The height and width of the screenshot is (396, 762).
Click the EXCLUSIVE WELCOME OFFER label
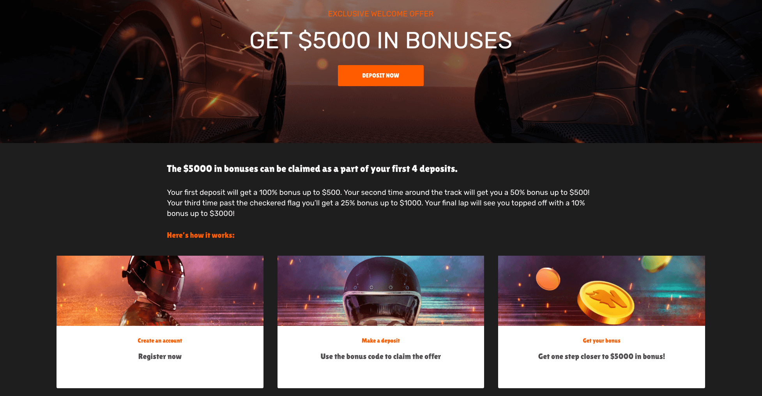(380, 14)
